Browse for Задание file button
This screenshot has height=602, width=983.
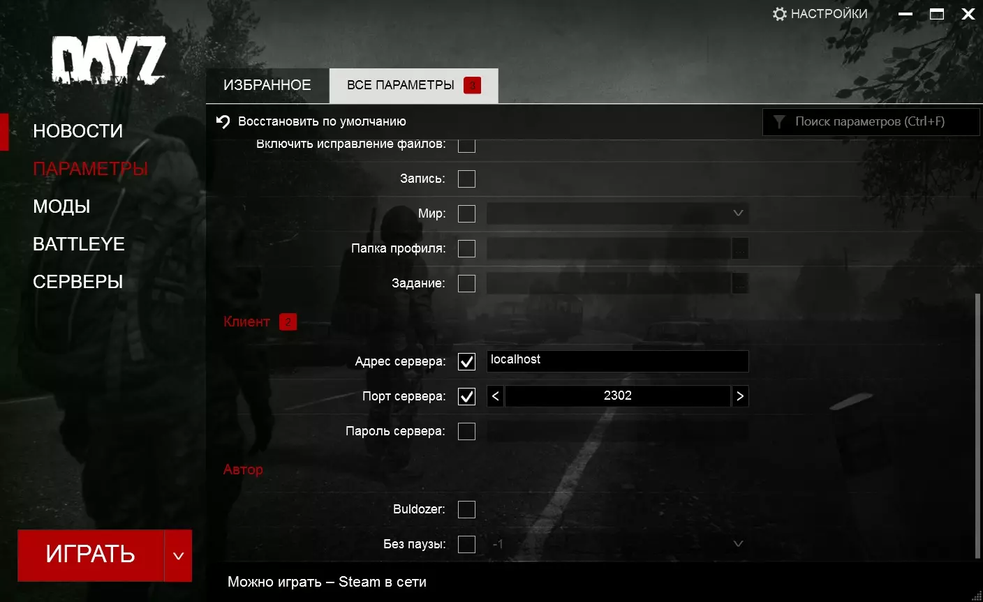(x=740, y=283)
